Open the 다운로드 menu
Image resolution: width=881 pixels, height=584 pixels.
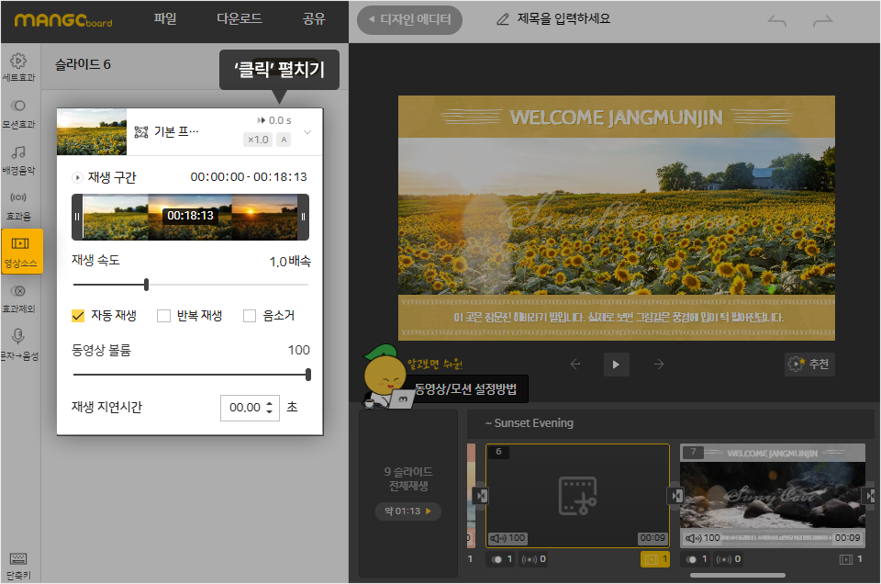point(239,18)
